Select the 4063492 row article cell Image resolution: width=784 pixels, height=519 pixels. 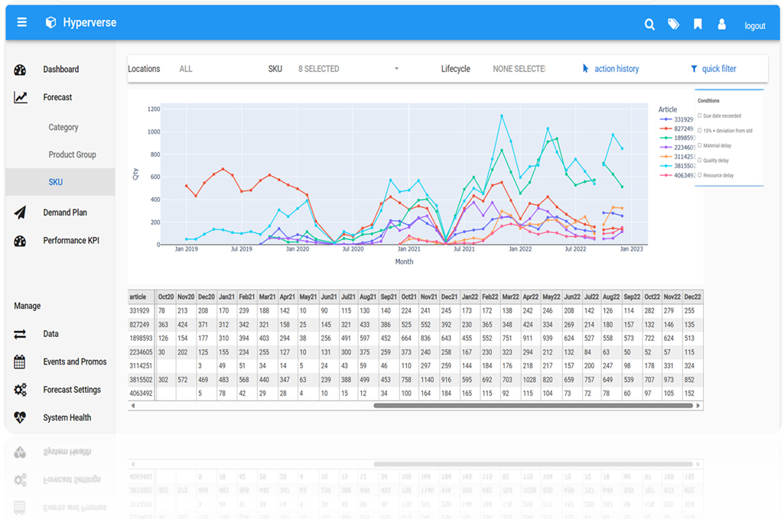[x=141, y=394]
